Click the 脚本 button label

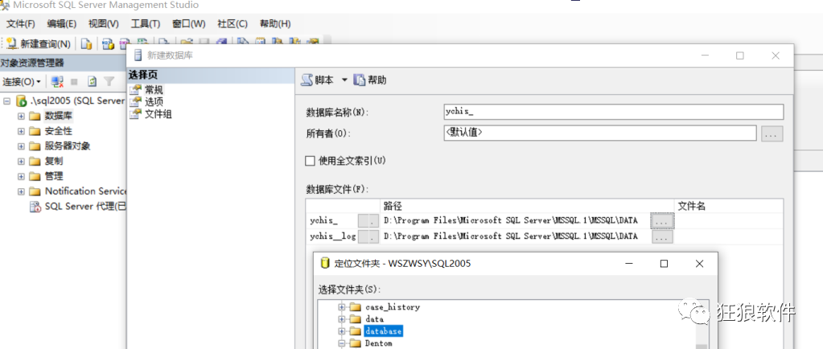coord(324,80)
